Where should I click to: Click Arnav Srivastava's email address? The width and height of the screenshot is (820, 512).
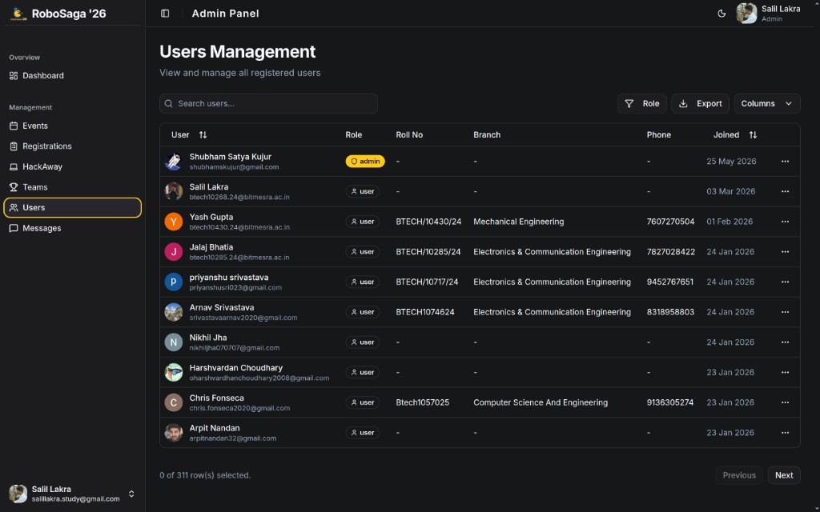pos(243,318)
